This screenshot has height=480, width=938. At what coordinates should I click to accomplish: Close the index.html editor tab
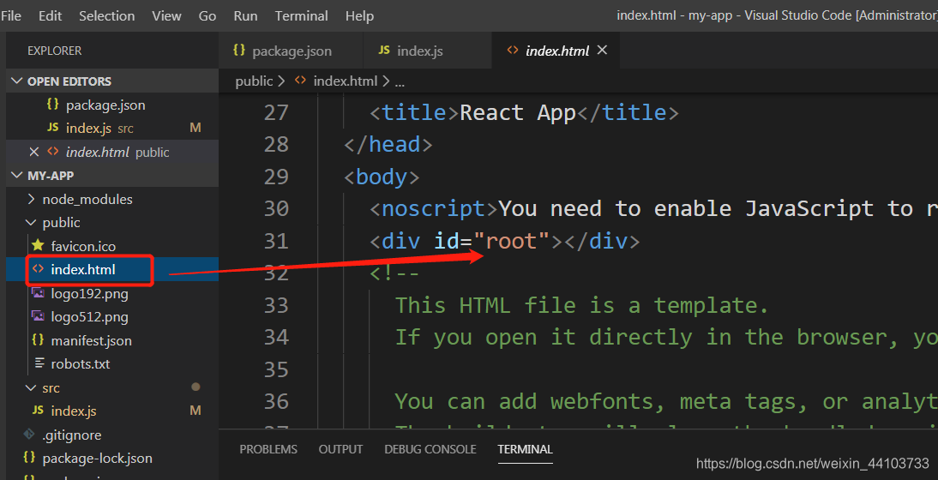pyautogui.click(x=603, y=51)
